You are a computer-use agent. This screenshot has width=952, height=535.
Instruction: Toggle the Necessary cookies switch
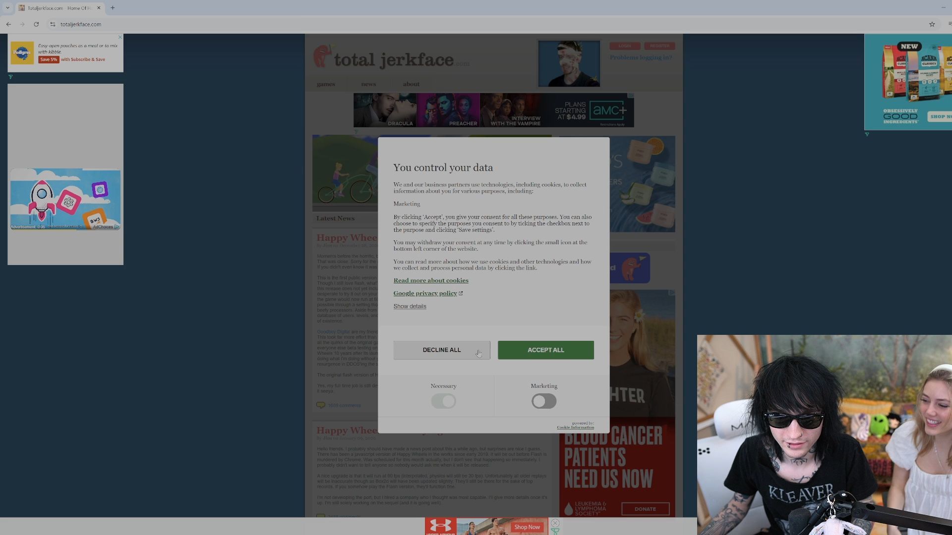(x=443, y=401)
